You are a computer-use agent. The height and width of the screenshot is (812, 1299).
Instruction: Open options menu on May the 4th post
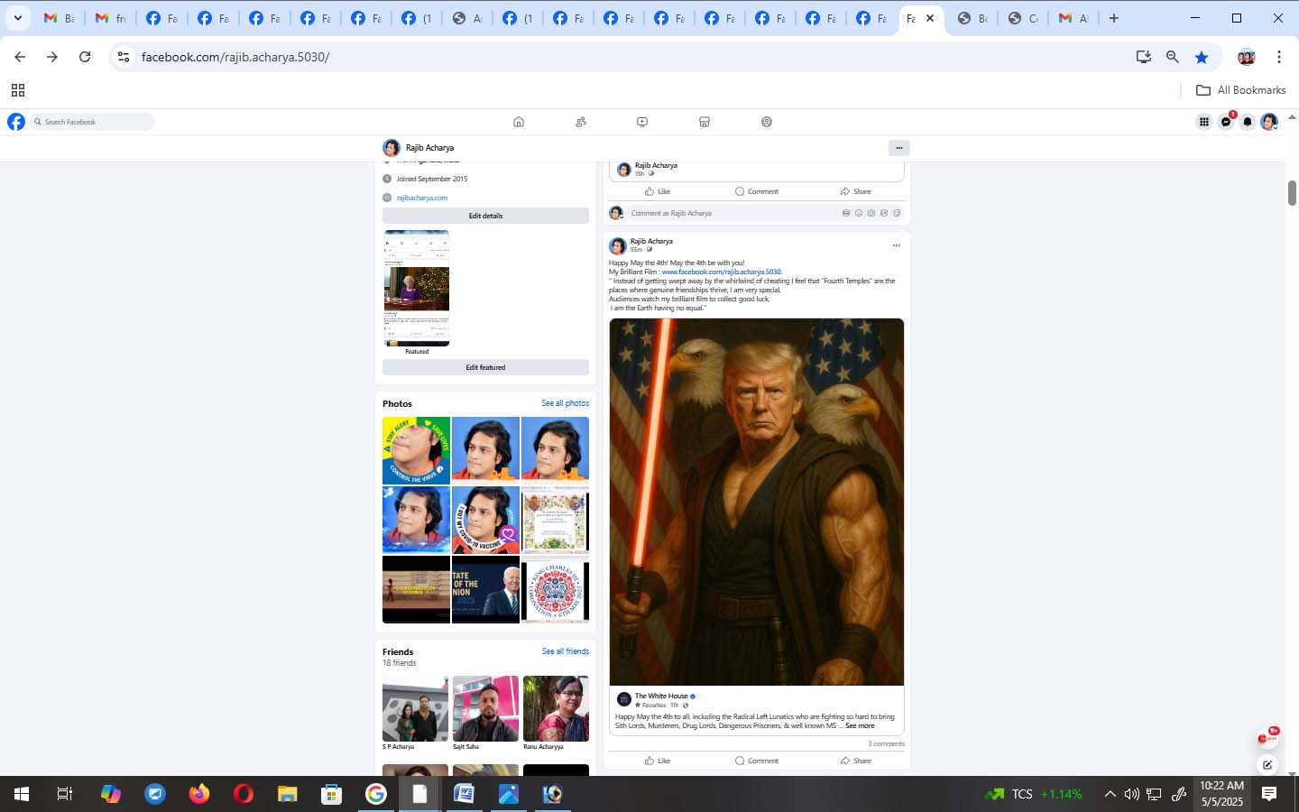pyautogui.click(x=896, y=245)
